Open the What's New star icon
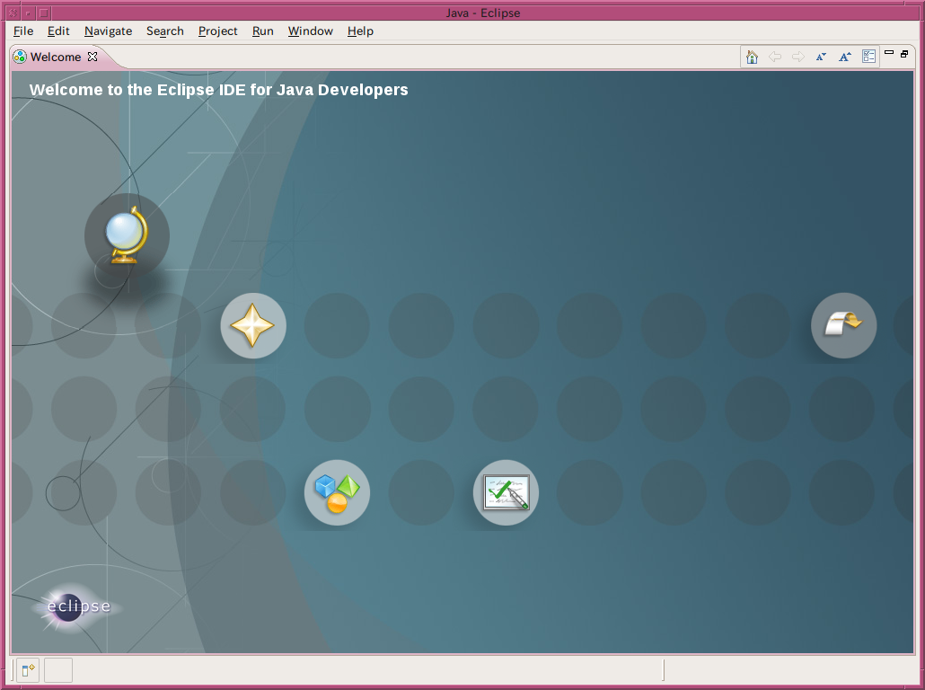The width and height of the screenshot is (925, 690). [x=253, y=326]
